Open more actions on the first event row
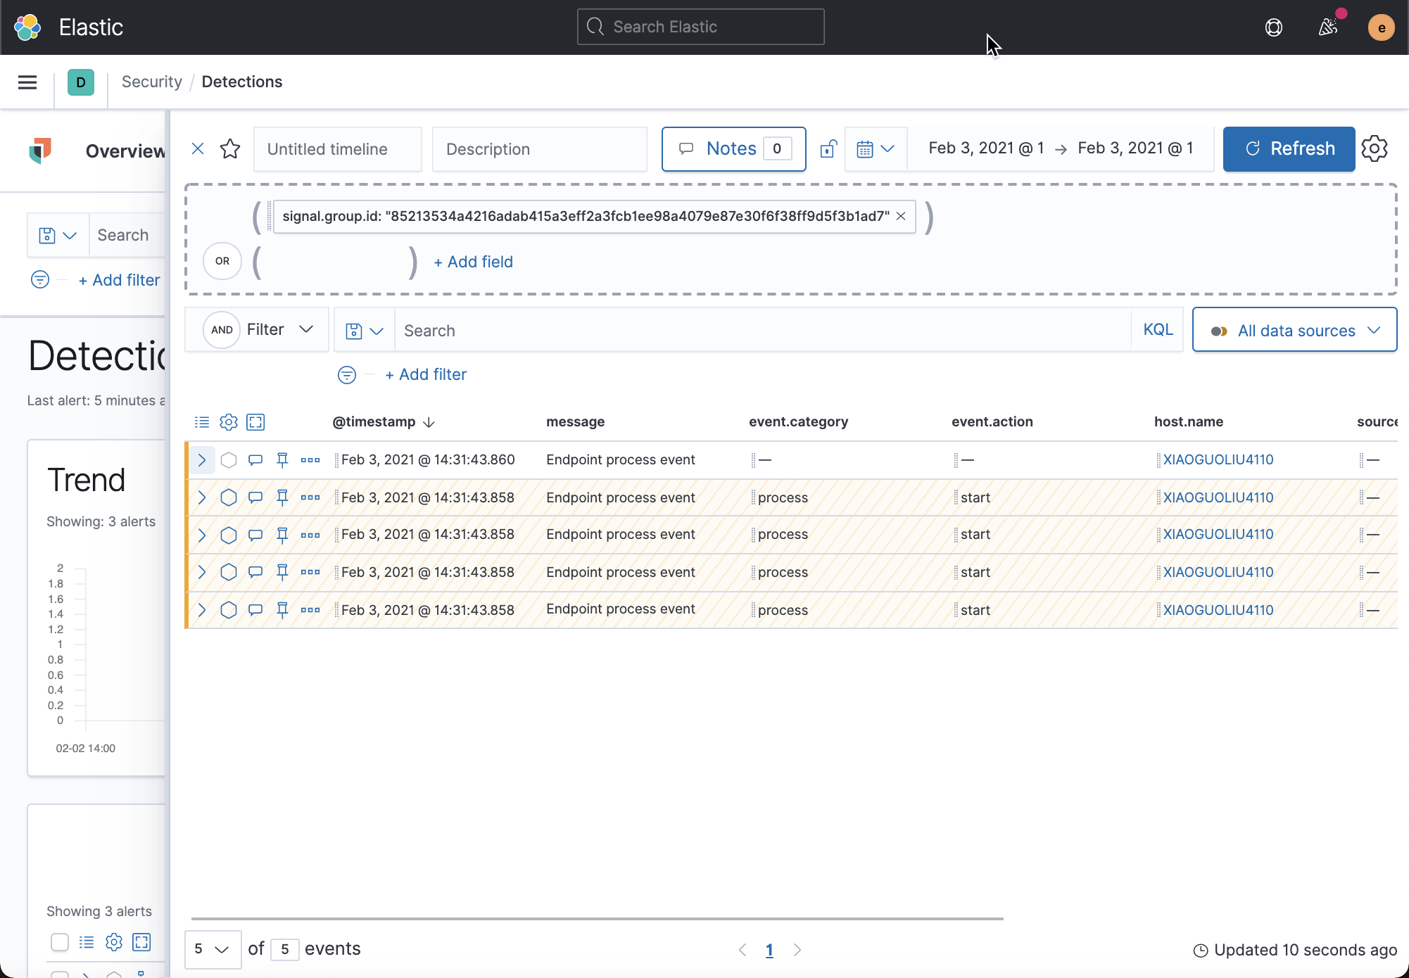Image resolution: width=1409 pixels, height=978 pixels. (310, 459)
